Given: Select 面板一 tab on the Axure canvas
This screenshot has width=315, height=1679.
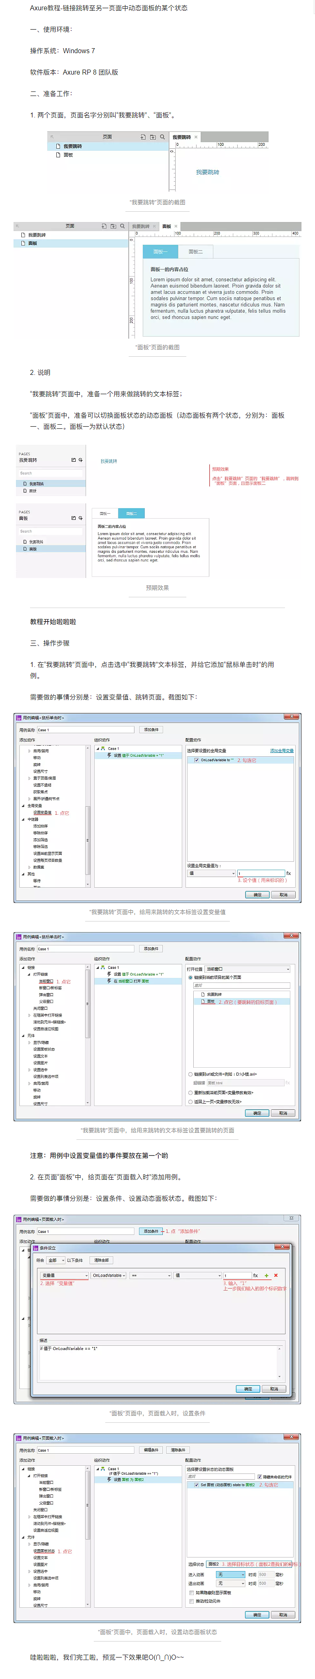Looking at the screenshot, I should point(160,252).
